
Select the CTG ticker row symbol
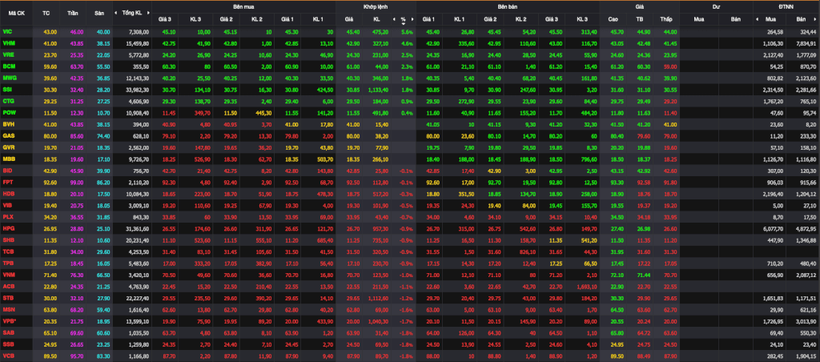pos(8,100)
